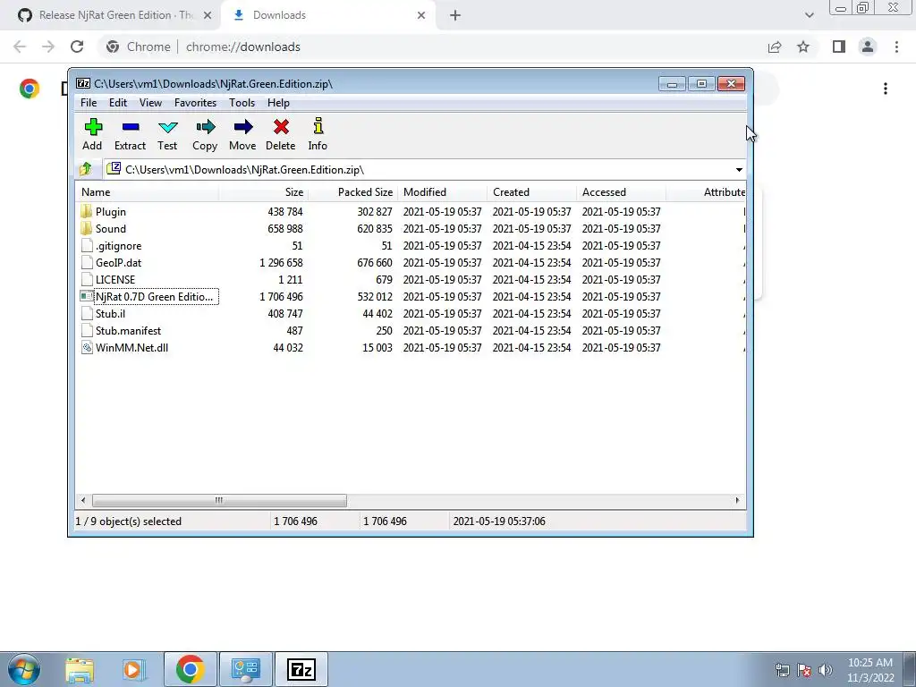Run the Test archive tool
Image resolution: width=916 pixels, height=687 pixels.
167,134
